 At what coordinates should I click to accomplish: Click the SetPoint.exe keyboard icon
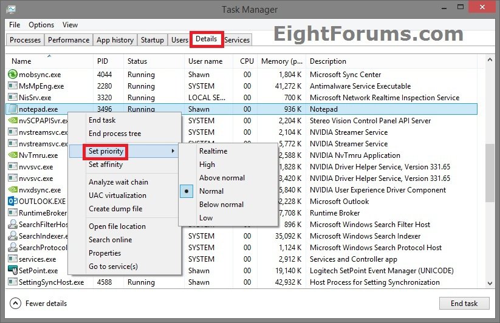tap(13, 271)
